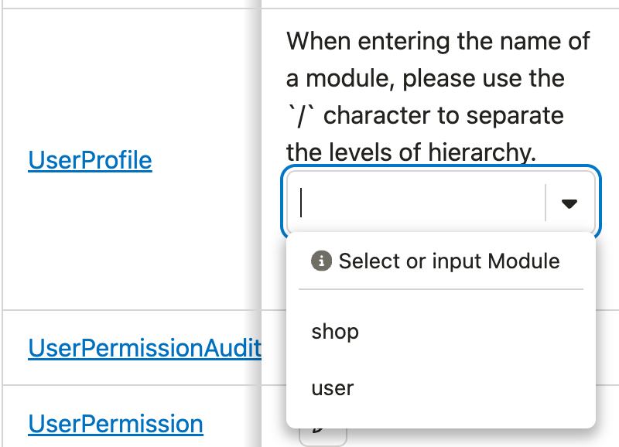Click the partially hidden pencil edit button
The width and height of the screenshot is (619, 447).
(x=323, y=435)
